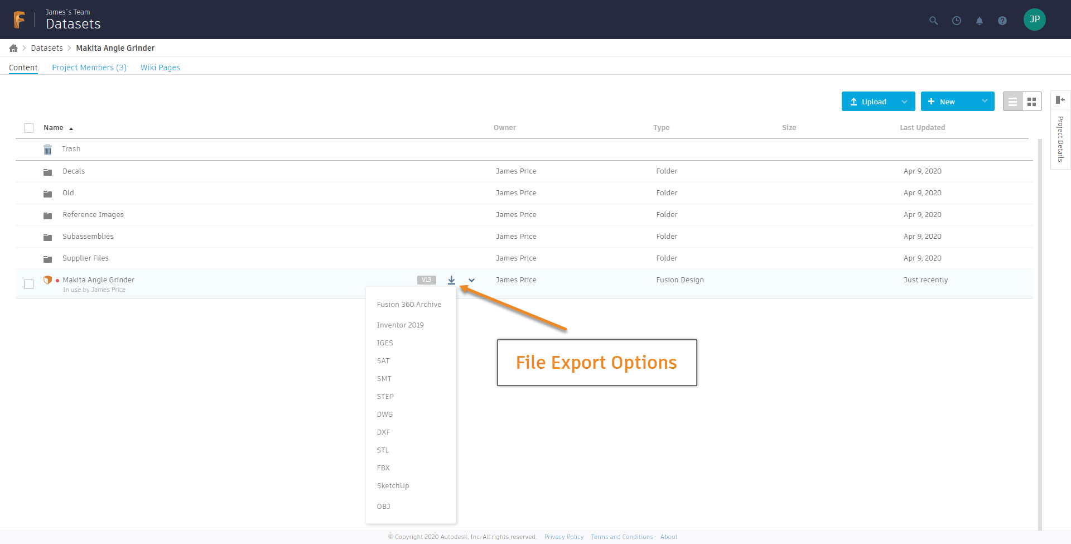
Task: Open the New button dropdown arrow
Action: [x=984, y=101]
